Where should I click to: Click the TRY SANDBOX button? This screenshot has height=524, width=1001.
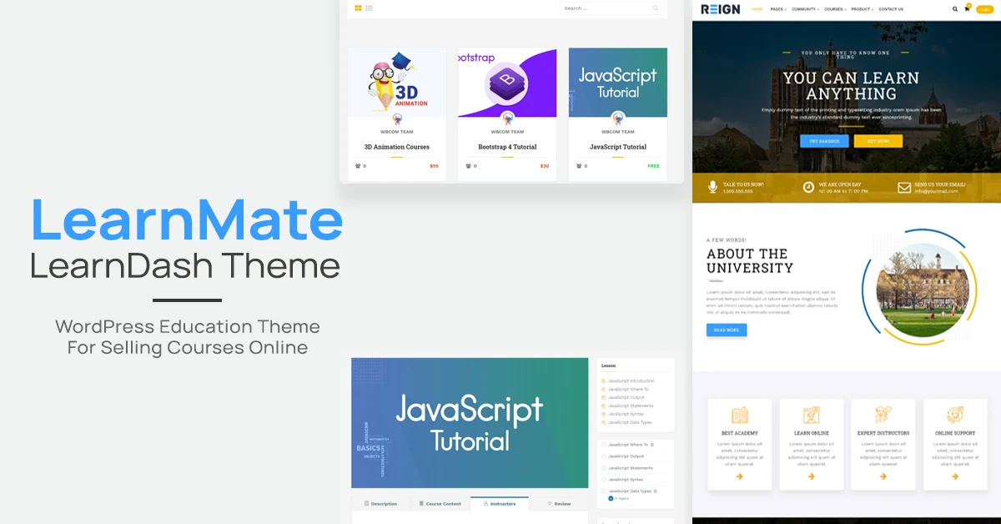tap(824, 141)
